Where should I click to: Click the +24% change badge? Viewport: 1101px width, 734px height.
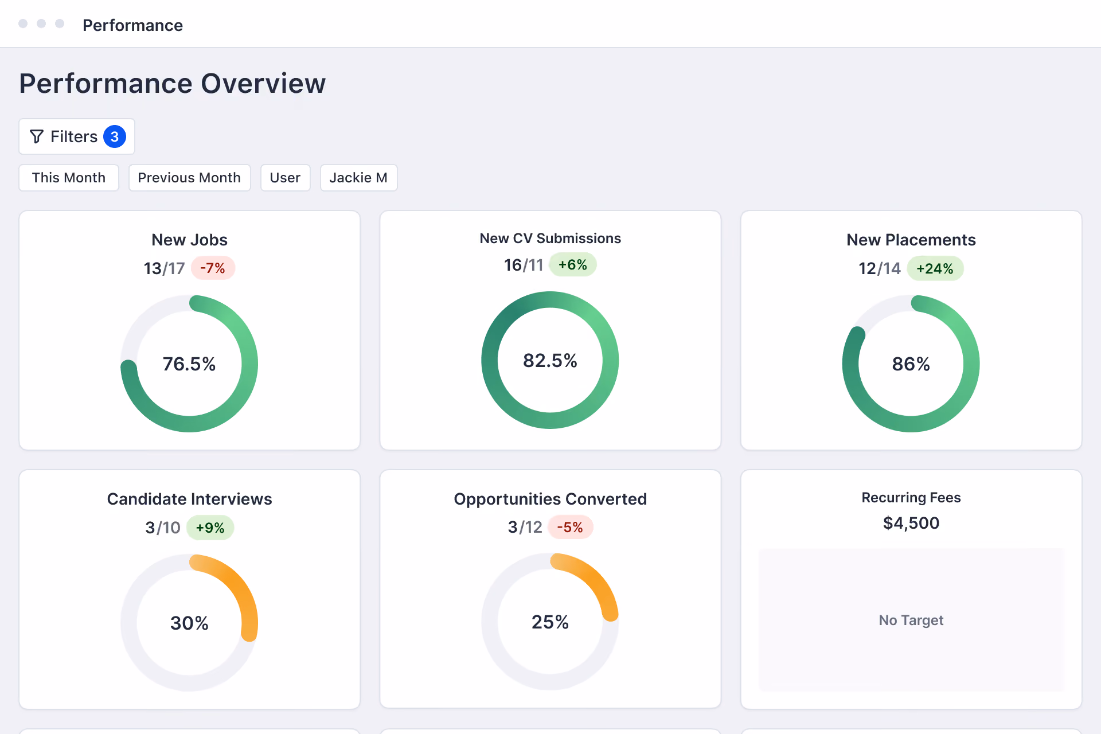point(935,268)
